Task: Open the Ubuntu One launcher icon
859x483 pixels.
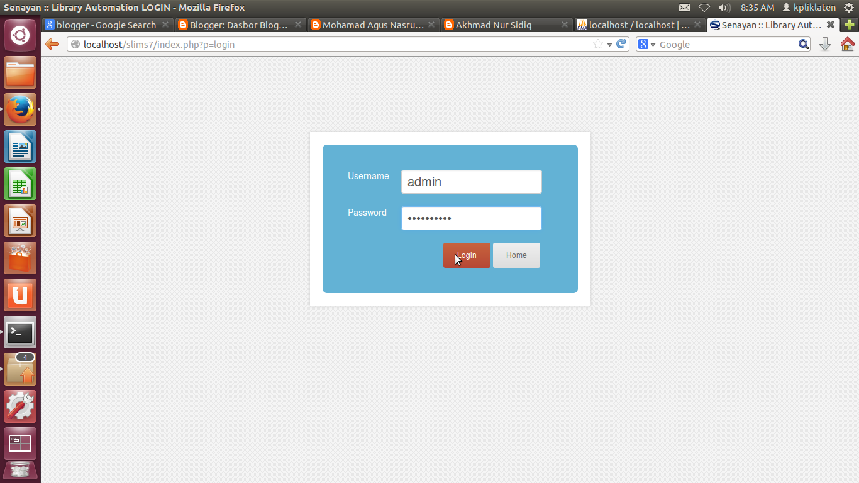Action: tap(20, 295)
